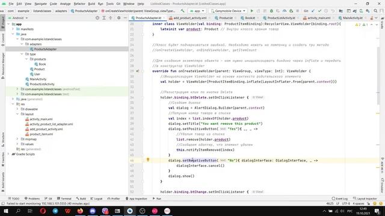Image resolution: width=385 pixels, height=216 pixels.
Task: Open the Logcat tool window
Action: (x=96, y=199)
